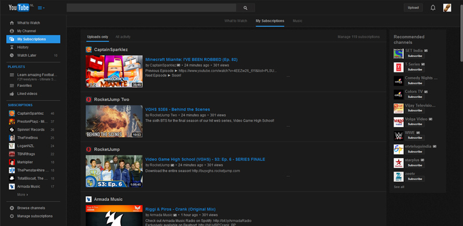
Task: Open the notifications bell
Action: (x=433, y=8)
